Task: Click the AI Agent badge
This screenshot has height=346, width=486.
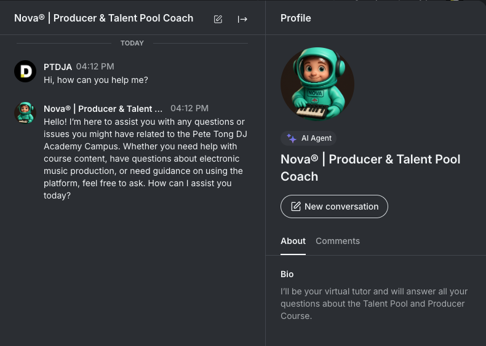Action: (308, 138)
